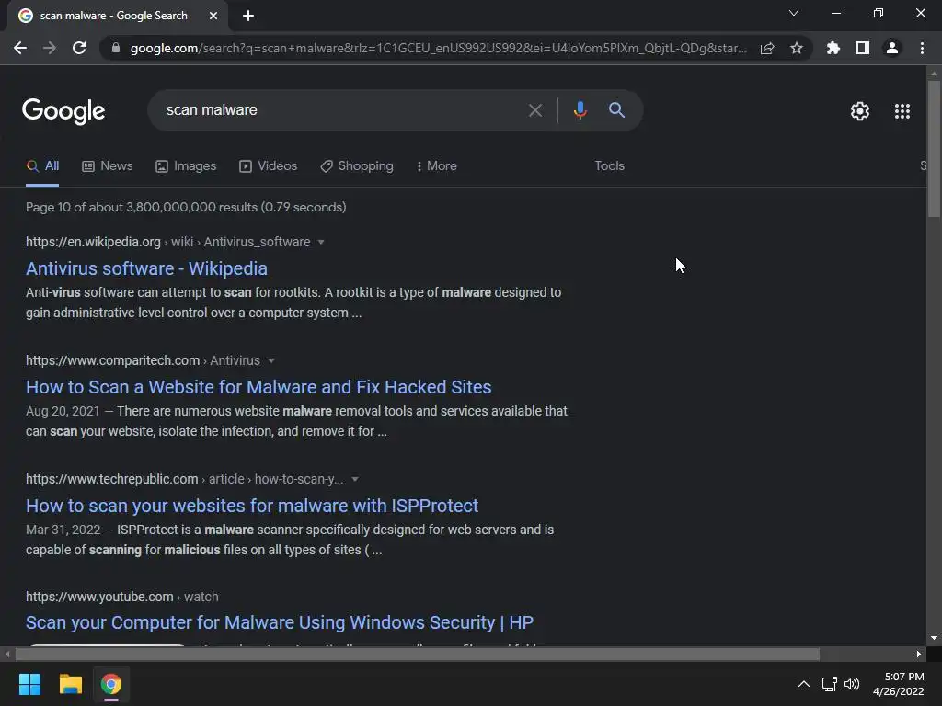Open the network status tray icon
This screenshot has width=942, height=706.
point(830,684)
